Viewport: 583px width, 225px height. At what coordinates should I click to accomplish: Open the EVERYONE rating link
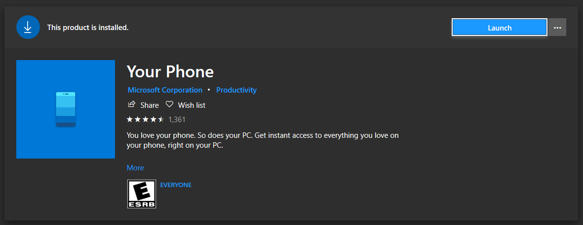(176, 185)
